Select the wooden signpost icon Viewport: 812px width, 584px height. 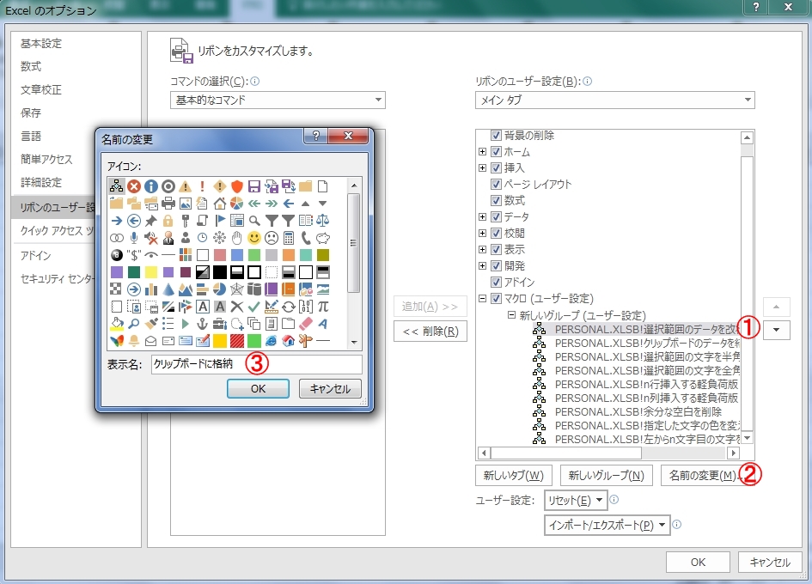306,341
